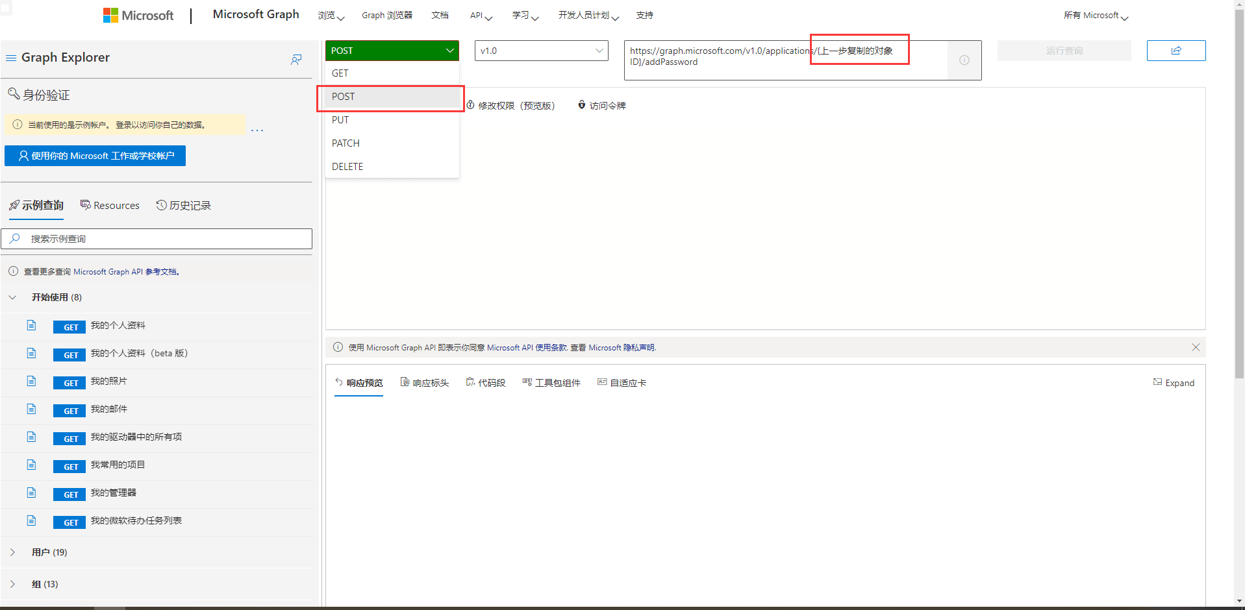The width and height of the screenshot is (1245, 610).
Task: Open the 修改权限（预览版）tab
Action: coord(510,106)
